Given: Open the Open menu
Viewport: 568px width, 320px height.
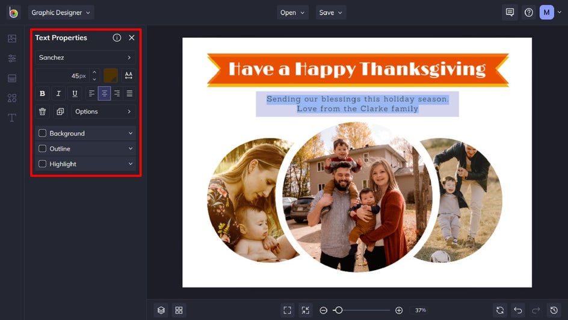Looking at the screenshot, I should tap(292, 12).
